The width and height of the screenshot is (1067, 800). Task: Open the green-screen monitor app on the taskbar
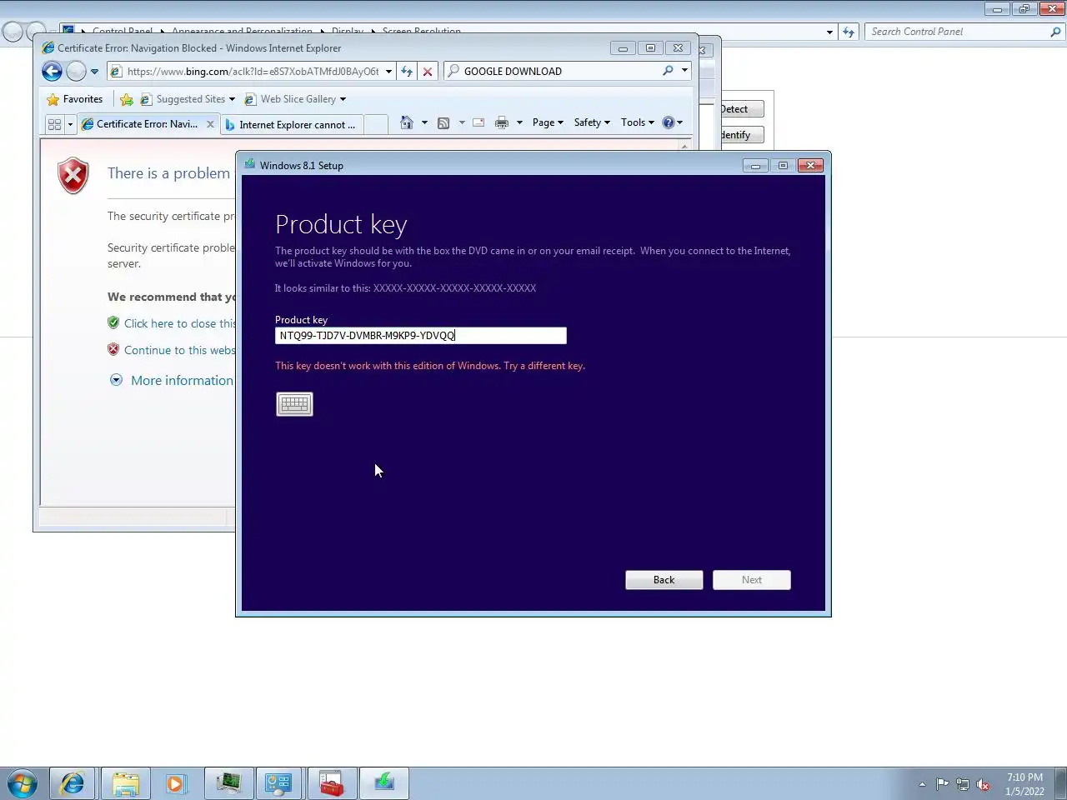(228, 783)
